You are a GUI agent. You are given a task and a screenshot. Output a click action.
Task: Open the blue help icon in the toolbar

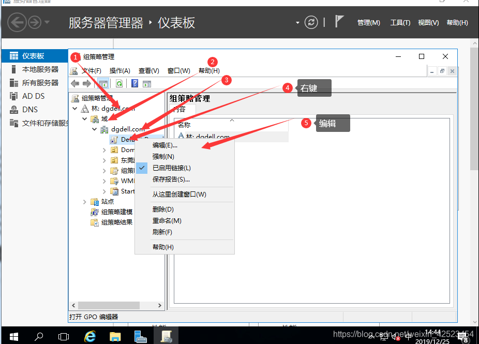[134, 83]
